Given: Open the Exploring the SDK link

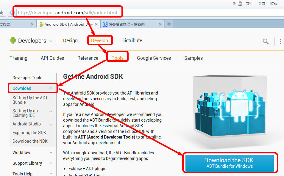Looking at the screenshot, I should coord(29,133).
